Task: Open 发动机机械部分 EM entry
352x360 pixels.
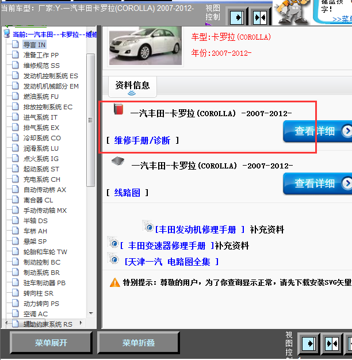Action: click(51, 86)
